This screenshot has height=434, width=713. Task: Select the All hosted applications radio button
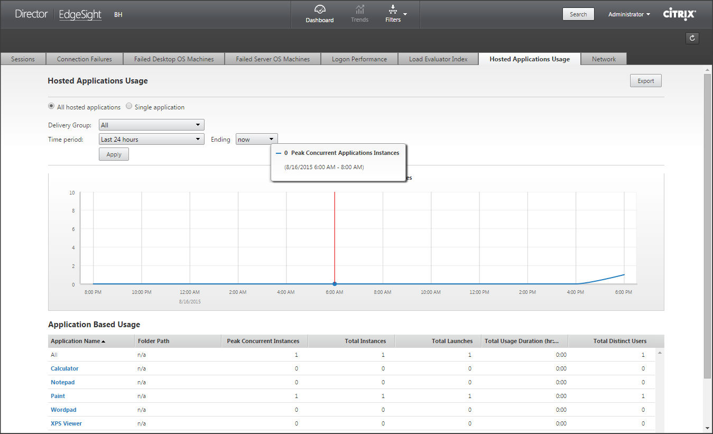point(51,106)
